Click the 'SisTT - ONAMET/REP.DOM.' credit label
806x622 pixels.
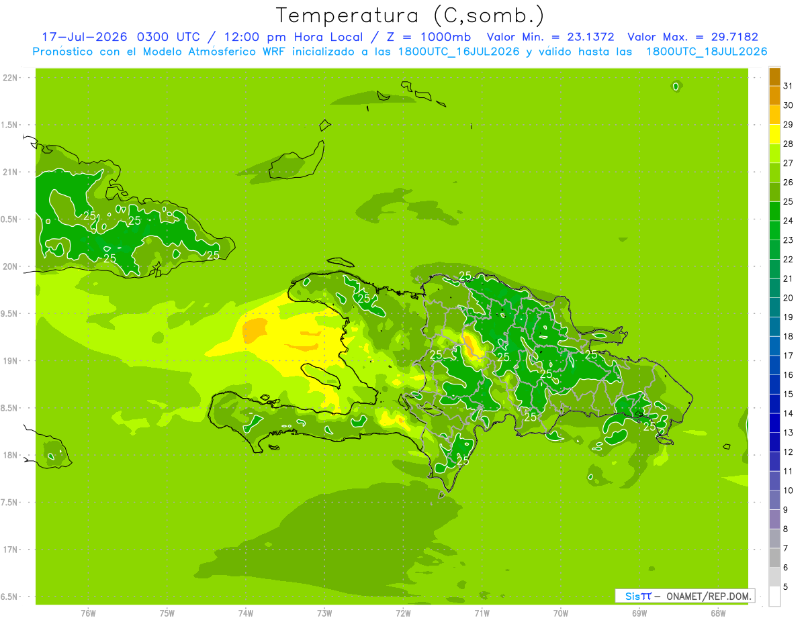click(684, 596)
